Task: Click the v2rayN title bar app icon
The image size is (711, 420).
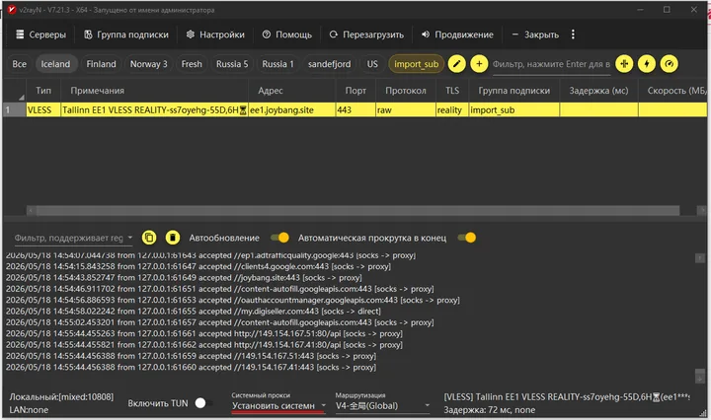Action: click(x=12, y=10)
